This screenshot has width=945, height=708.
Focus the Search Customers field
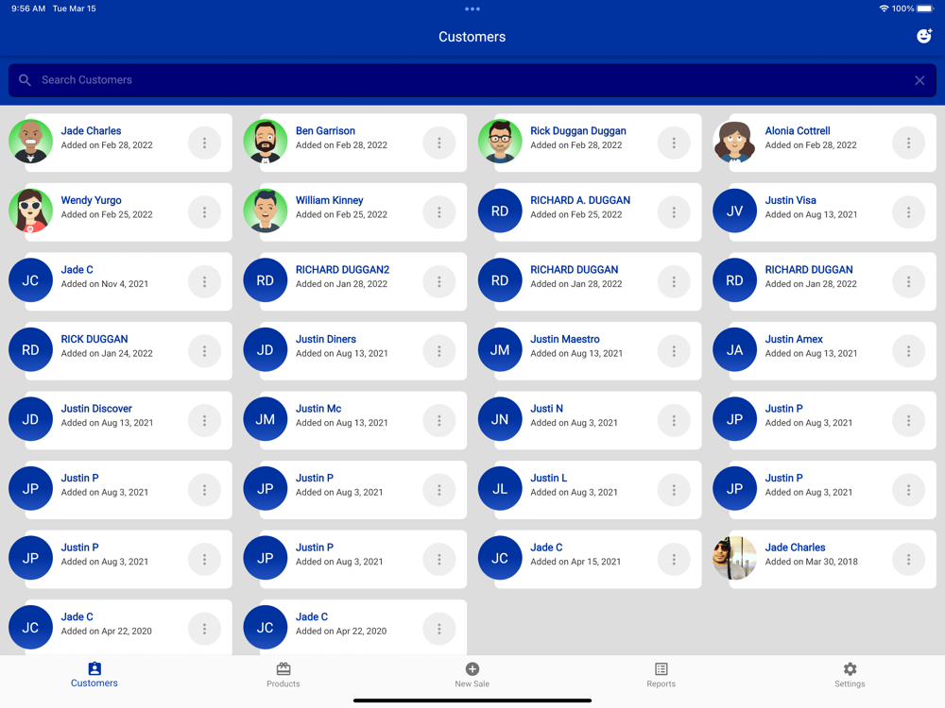pos(472,80)
